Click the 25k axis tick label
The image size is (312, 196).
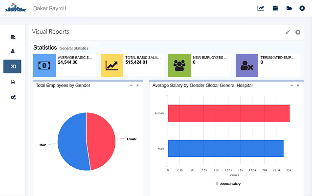pos(289,170)
